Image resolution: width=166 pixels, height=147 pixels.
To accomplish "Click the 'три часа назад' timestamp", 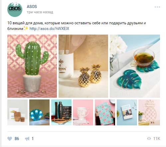I will tap(40, 12).
